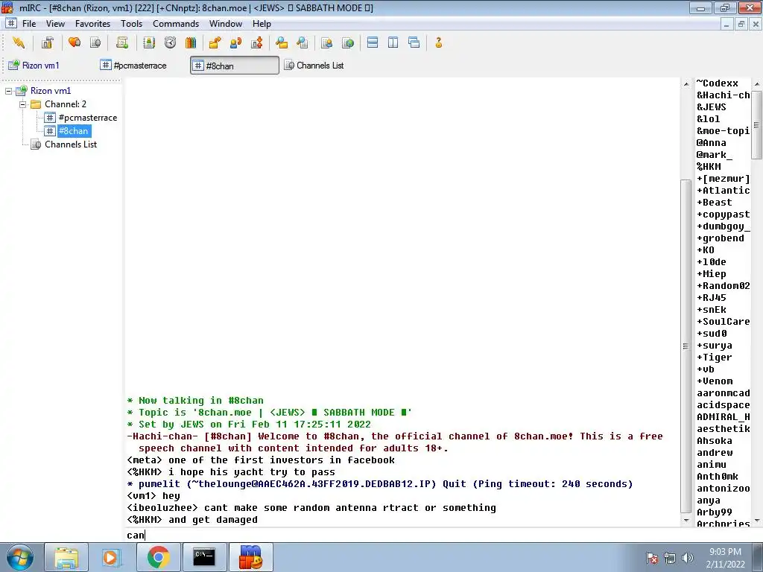Select ~Codexx in the nickname list
Viewport: 763px width, 572px height.
click(x=718, y=83)
